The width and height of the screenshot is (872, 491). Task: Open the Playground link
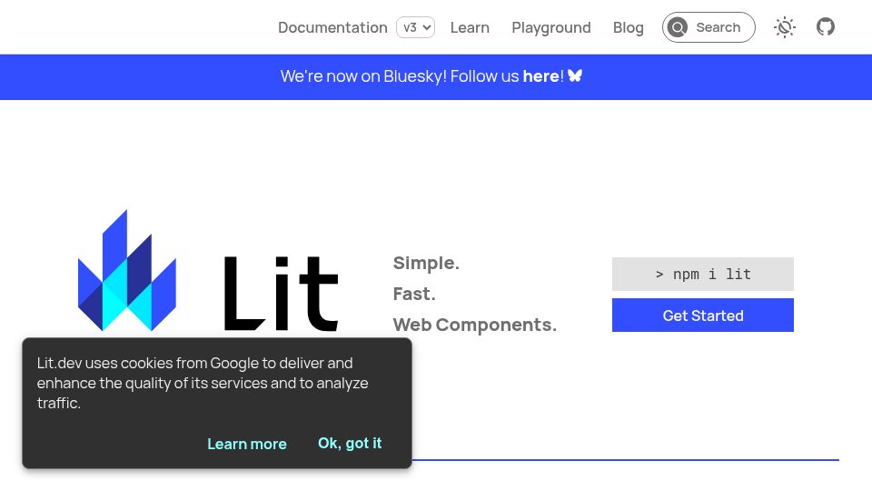[551, 27]
